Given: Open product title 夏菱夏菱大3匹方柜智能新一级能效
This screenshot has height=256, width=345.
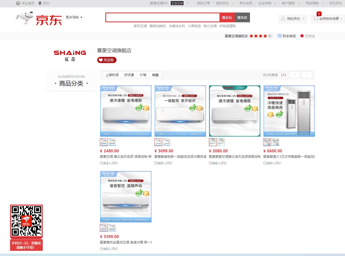Looking at the screenshot, I should coord(289,157).
